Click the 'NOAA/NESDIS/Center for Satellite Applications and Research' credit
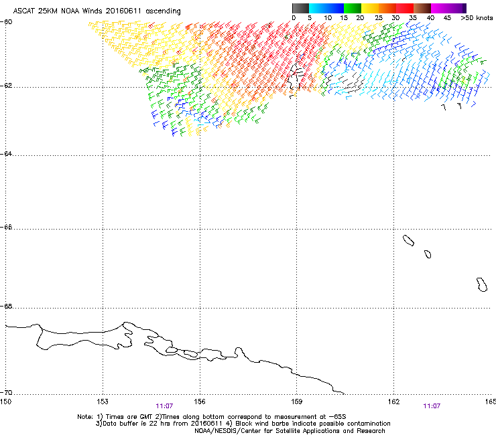The height and width of the screenshot is (435, 496). coord(290,431)
